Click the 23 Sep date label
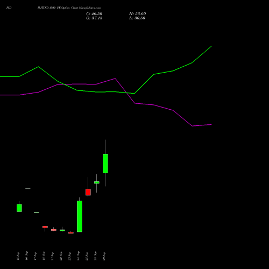269x269 pixels. (69, 256)
